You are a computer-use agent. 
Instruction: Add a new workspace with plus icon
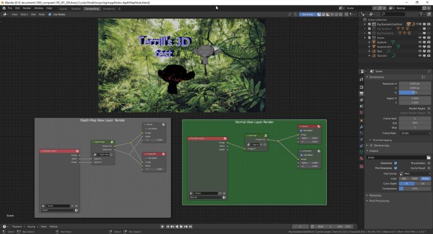119,9
